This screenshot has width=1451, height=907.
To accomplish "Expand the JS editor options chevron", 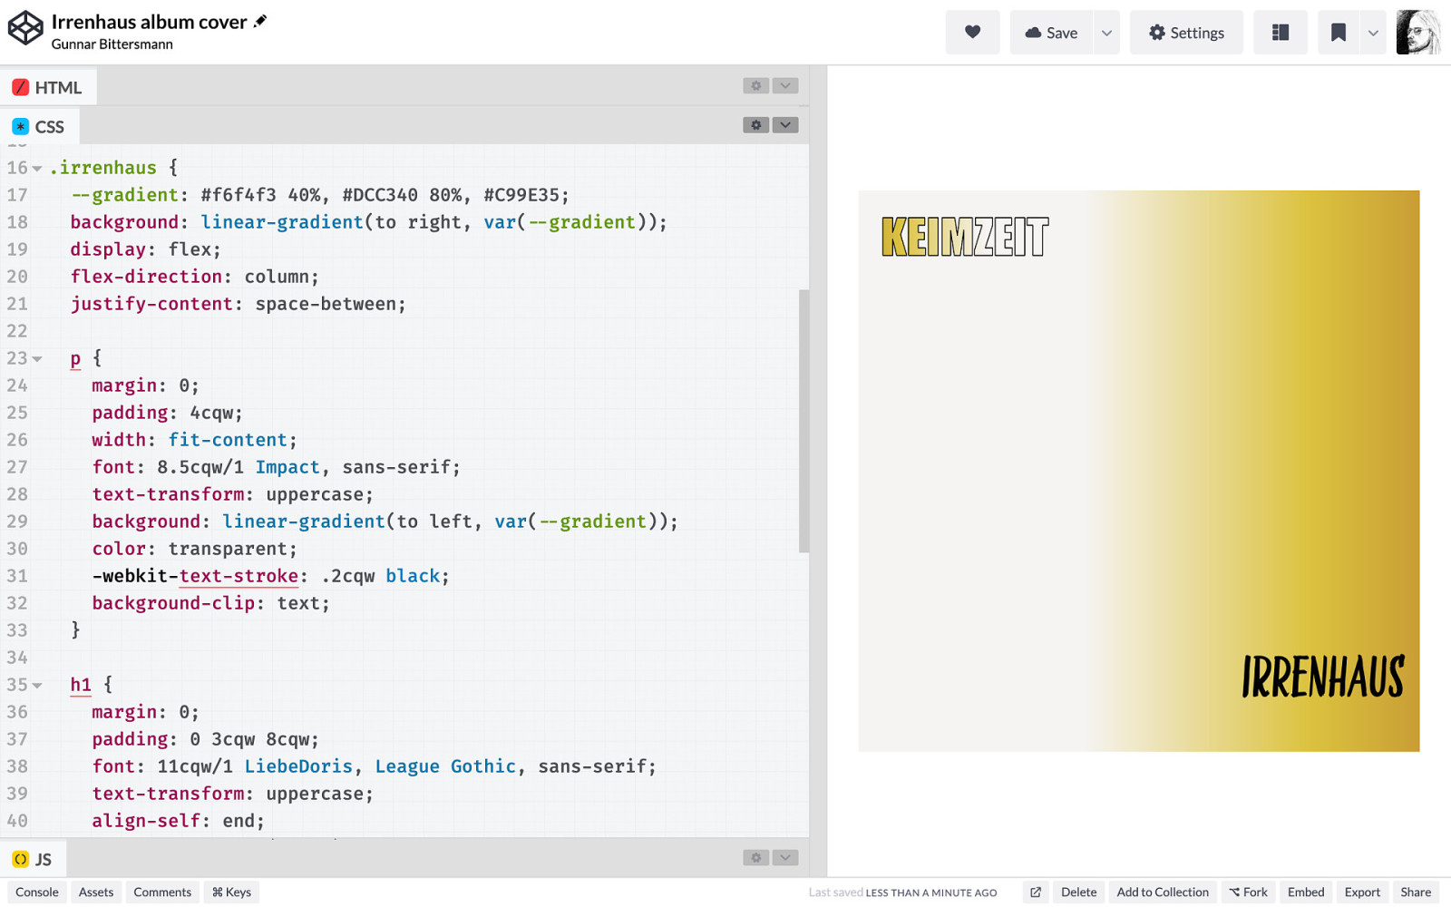I will [x=785, y=857].
